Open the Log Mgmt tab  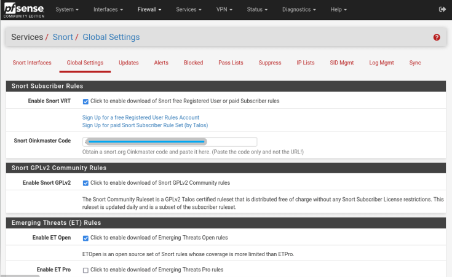coord(381,63)
